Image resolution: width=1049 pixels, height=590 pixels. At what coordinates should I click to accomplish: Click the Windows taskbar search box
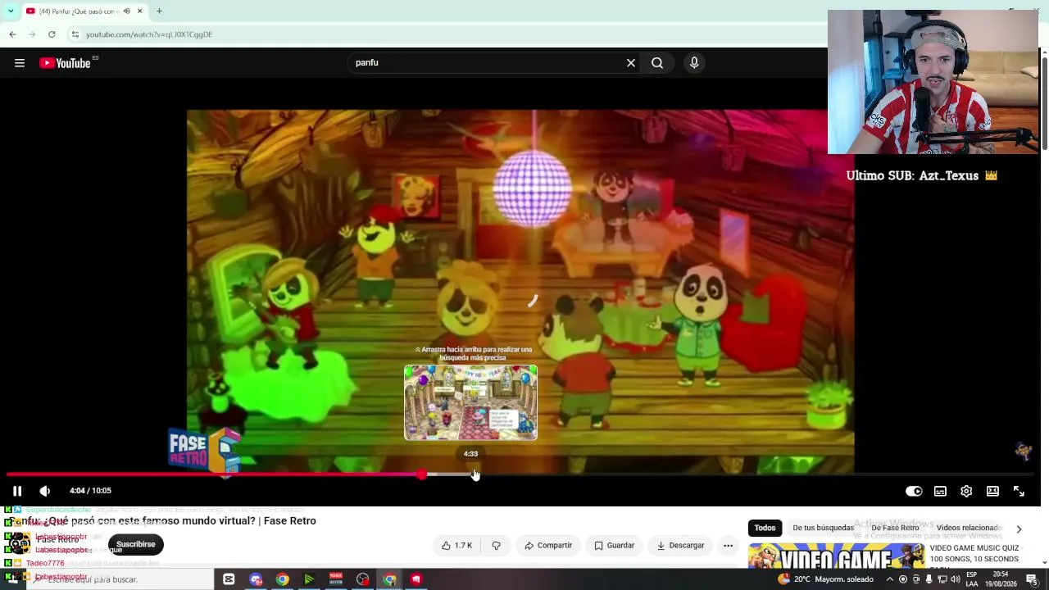[121, 579]
